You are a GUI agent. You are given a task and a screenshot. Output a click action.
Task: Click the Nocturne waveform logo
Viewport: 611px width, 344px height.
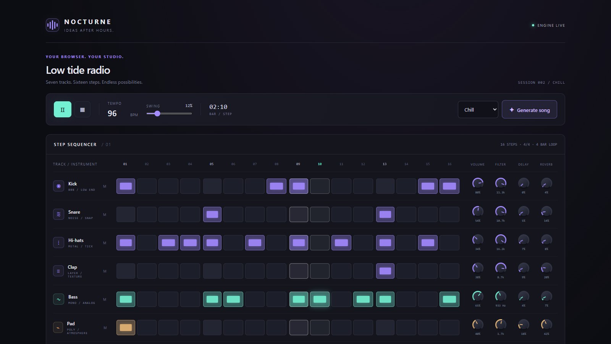click(x=52, y=25)
